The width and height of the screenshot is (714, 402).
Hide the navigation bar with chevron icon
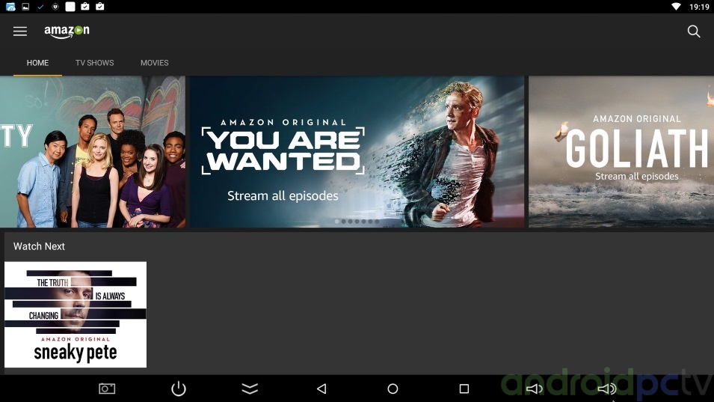[250, 389]
